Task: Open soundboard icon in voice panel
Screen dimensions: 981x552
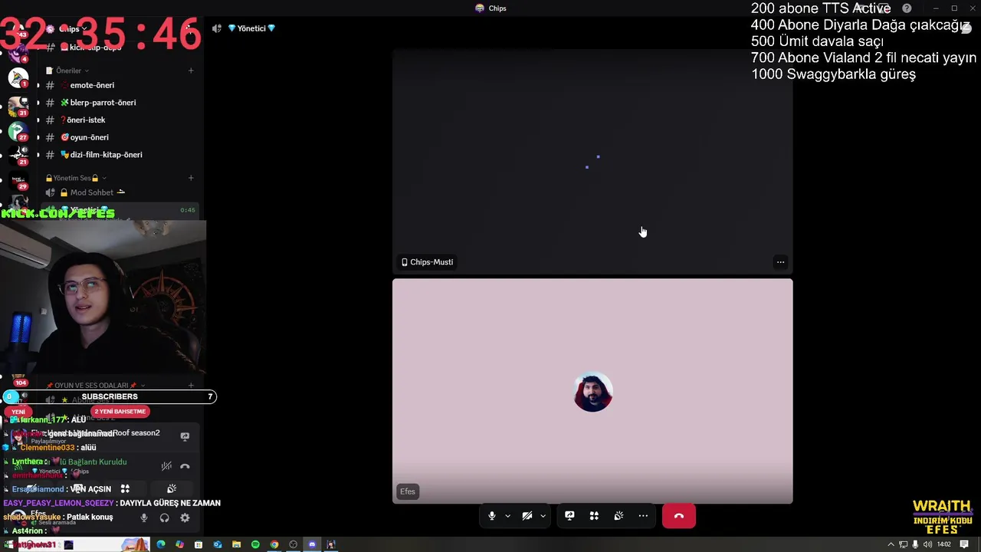Action: coord(172,488)
